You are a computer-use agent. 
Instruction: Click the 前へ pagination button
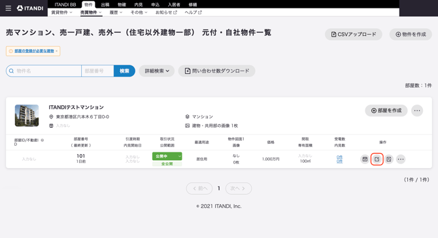tap(199, 188)
